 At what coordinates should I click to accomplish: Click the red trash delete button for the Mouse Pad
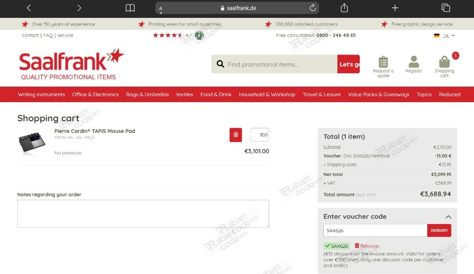(x=236, y=135)
